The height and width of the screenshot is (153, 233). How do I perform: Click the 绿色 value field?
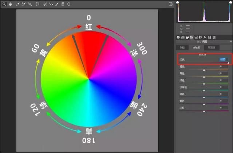224,80
